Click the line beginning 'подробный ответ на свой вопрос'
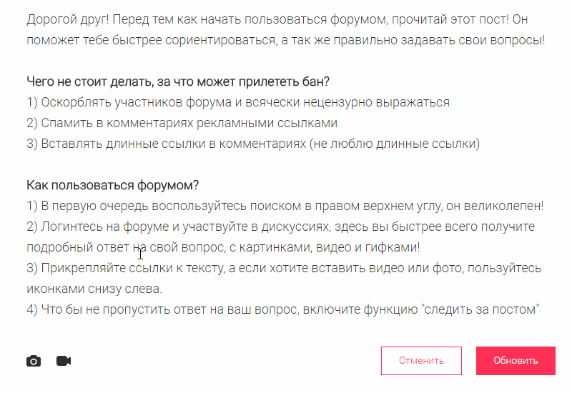This screenshot has width=572, height=393. (x=223, y=247)
